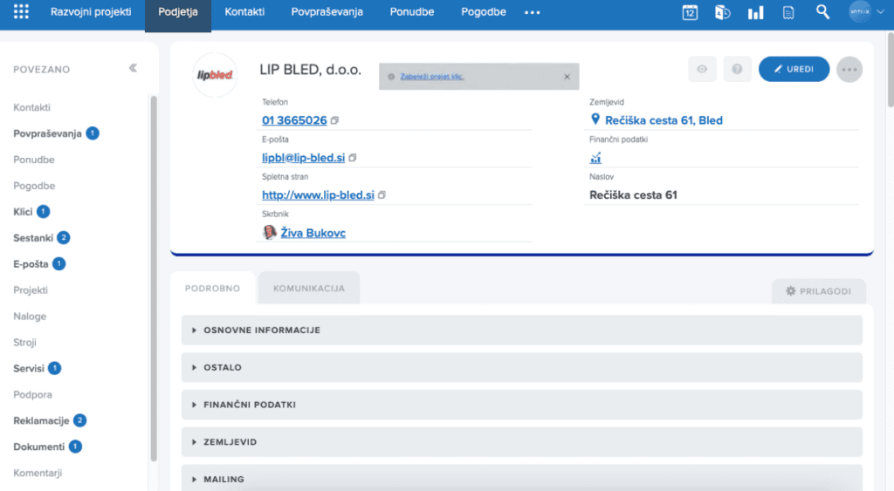Expand the Finančni podatki section
The width and height of the screenshot is (894, 491).
tap(522, 405)
